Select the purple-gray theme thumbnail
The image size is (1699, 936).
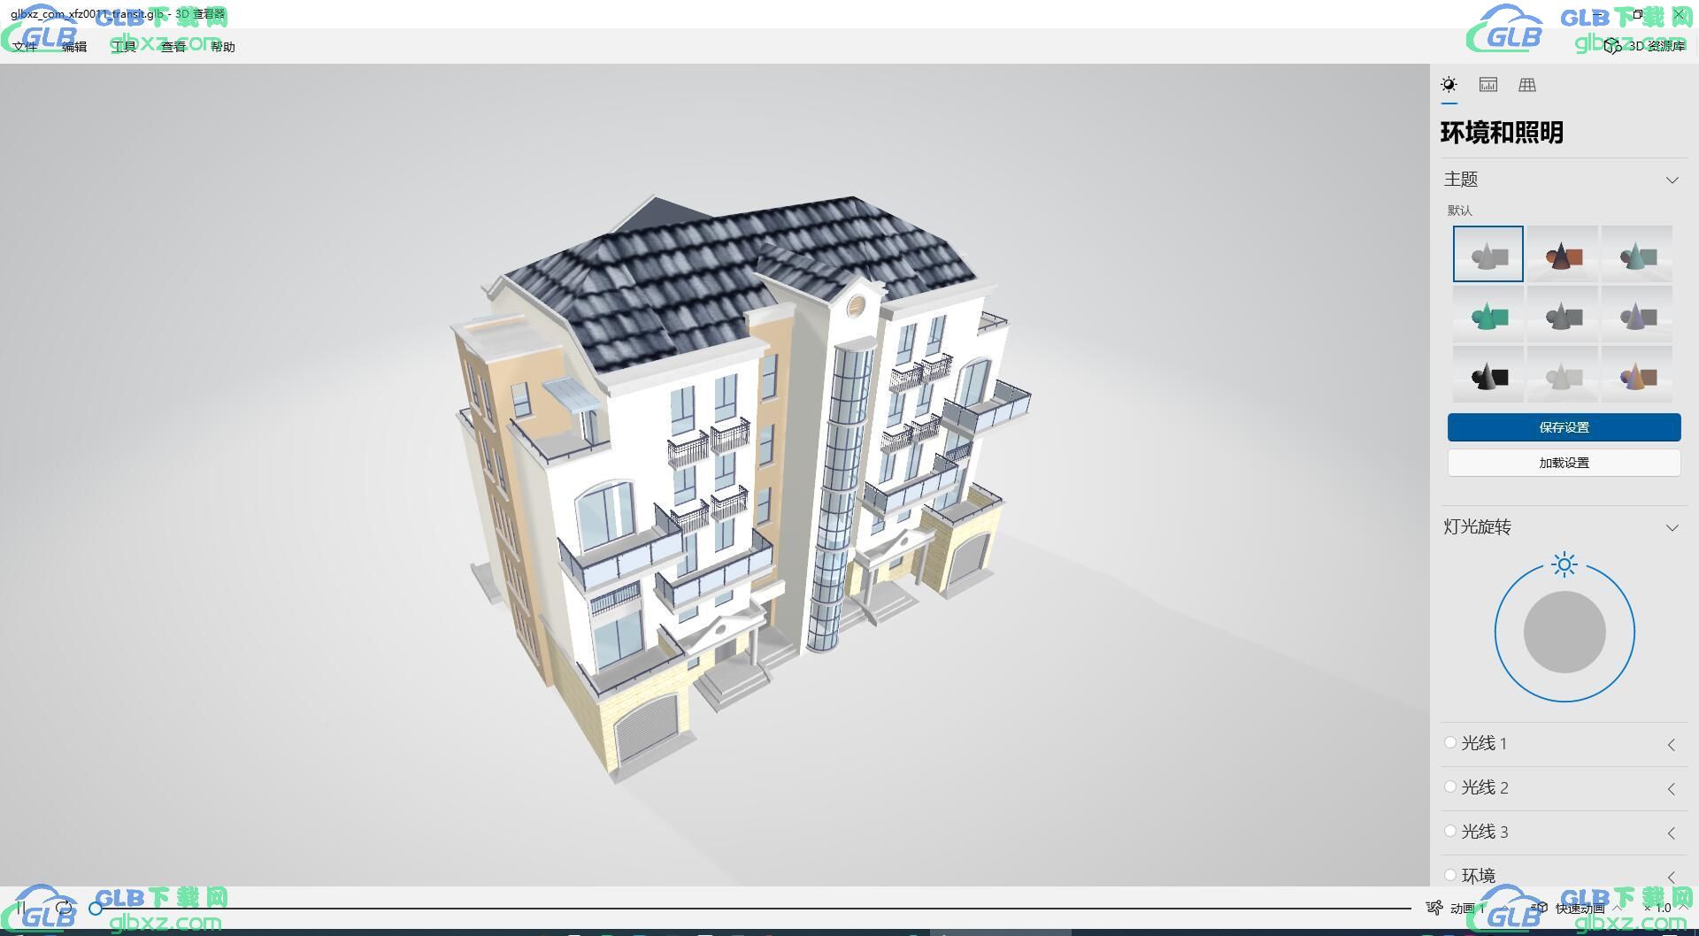(x=1637, y=314)
